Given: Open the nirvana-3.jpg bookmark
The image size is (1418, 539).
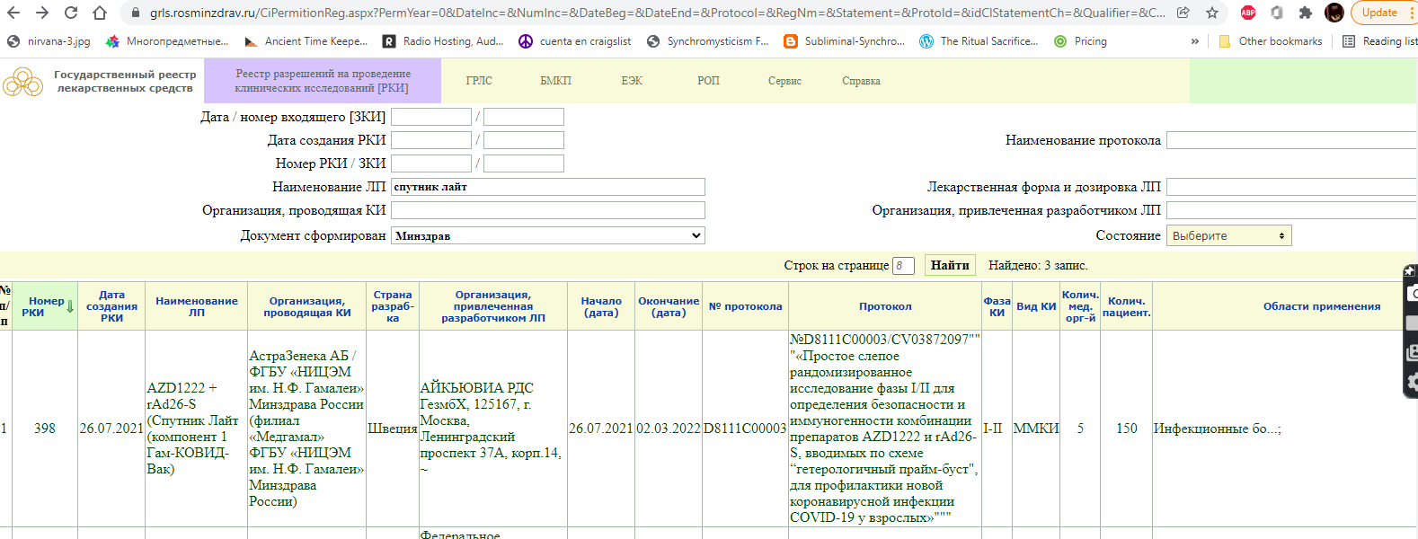Looking at the screenshot, I should [49, 41].
